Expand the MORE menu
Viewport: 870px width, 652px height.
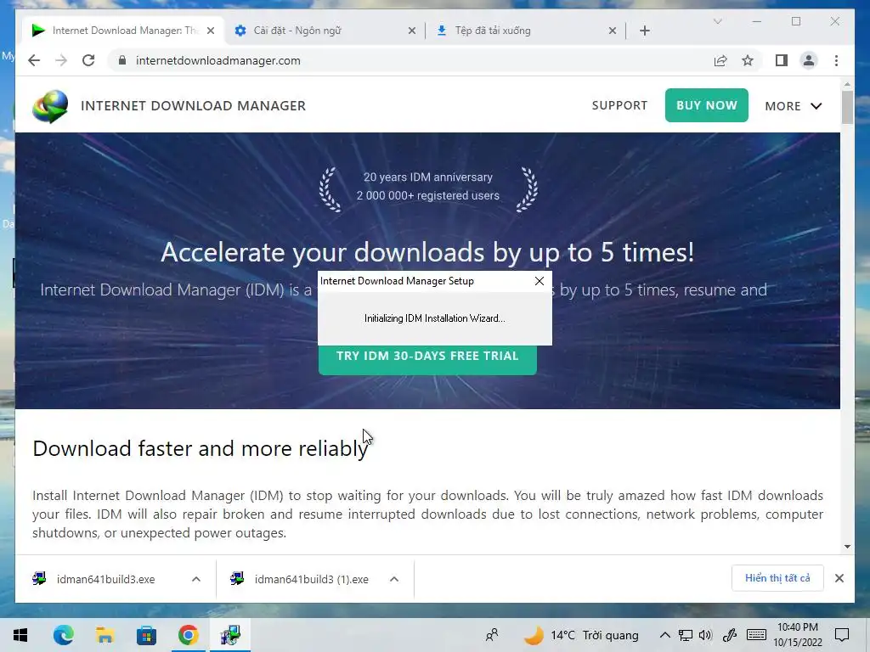(x=793, y=106)
